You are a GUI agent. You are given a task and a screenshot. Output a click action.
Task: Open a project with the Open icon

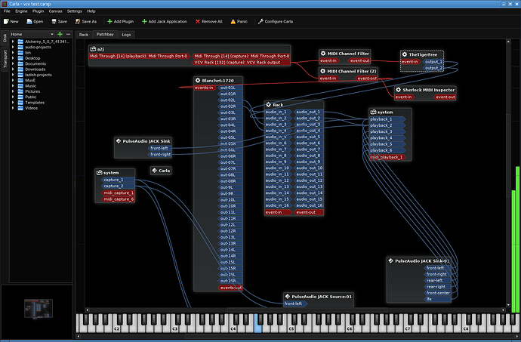point(29,22)
